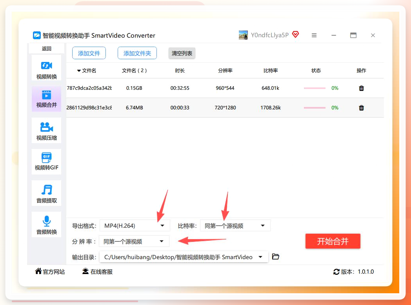
Task: Click the 1708.26k bitrate cell
Action: [271, 108]
